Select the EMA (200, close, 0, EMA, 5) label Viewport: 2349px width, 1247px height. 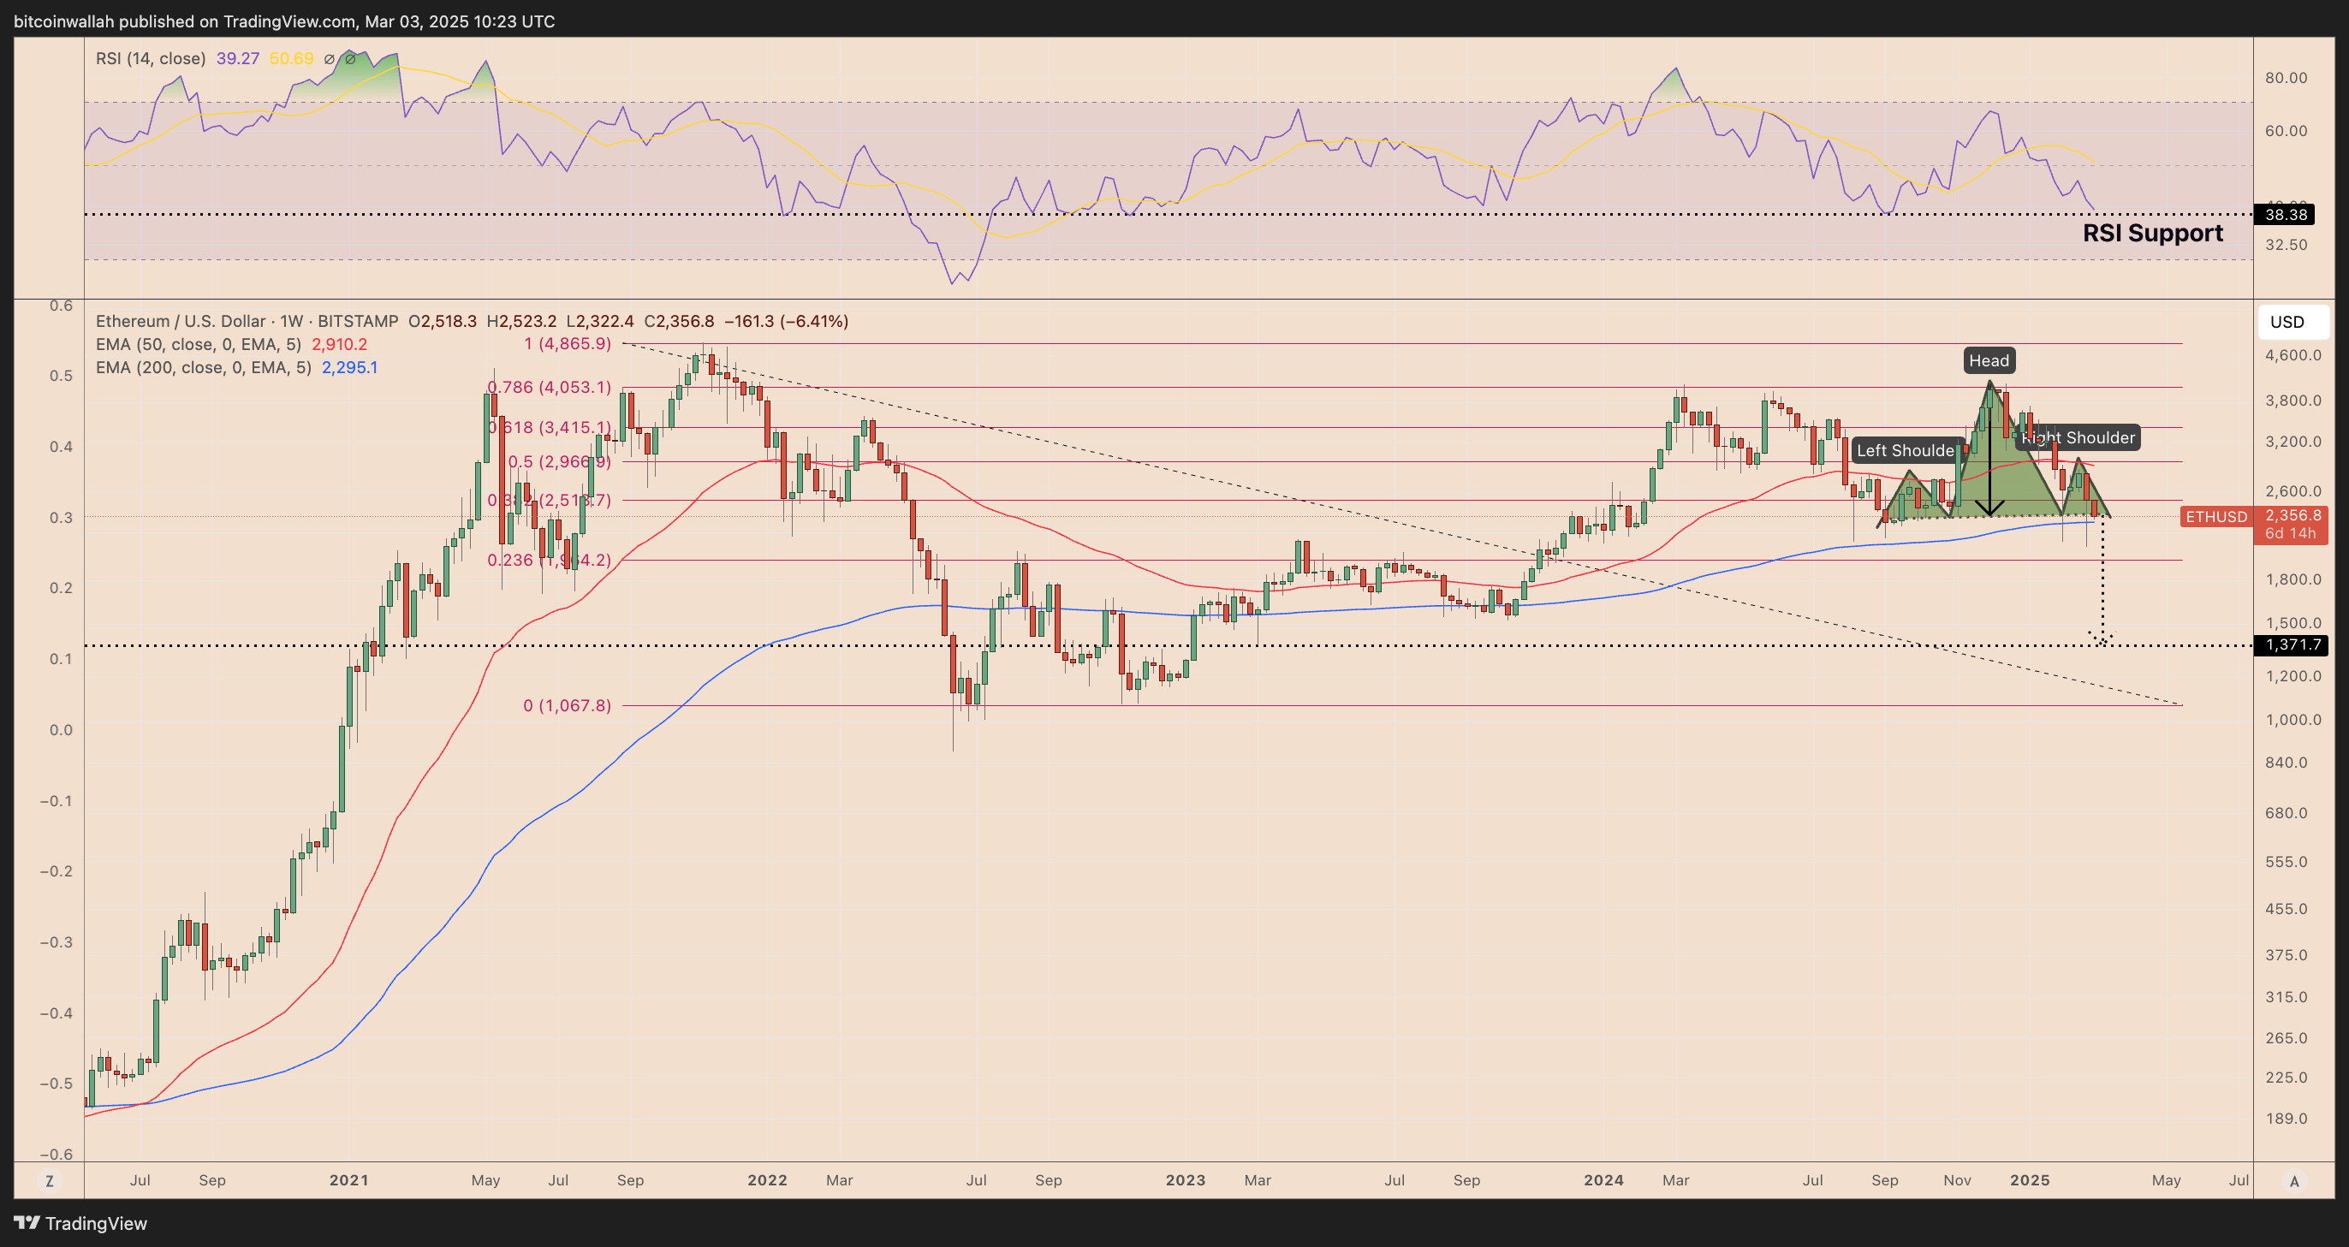(x=204, y=367)
